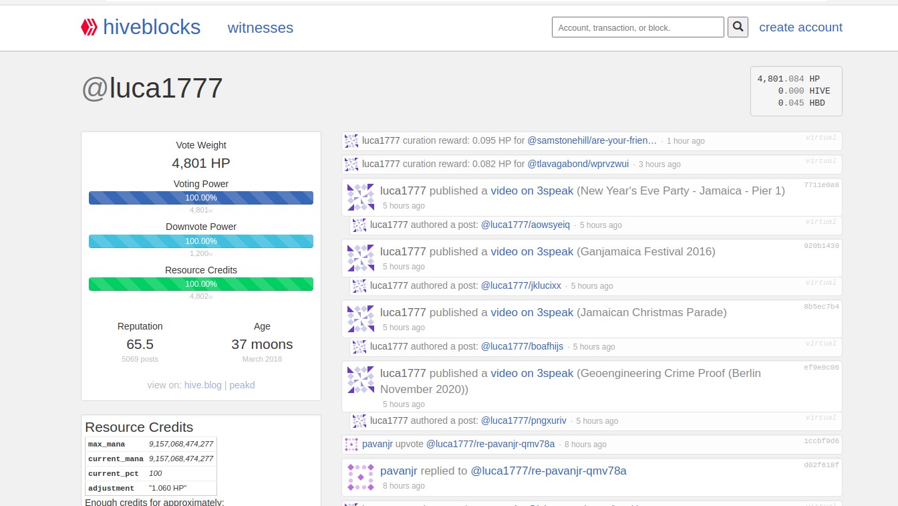
Task: Click the Voting Power progress bar
Action: coord(201,198)
